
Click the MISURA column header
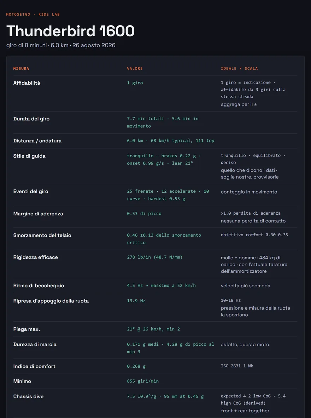pyautogui.click(x=21, y=68)
